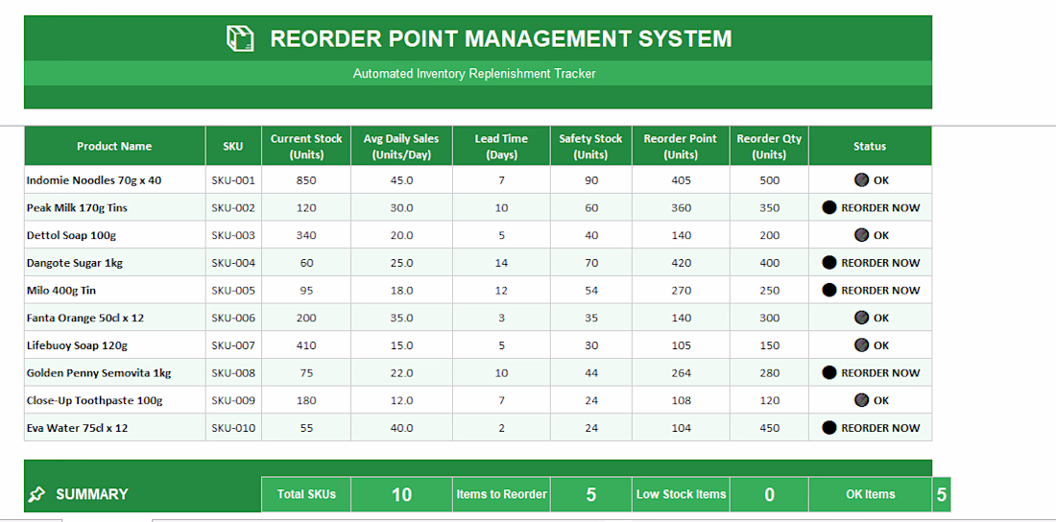Select the SKU column header
The width and height of the screenshot is (1056, 522).
(x=233, y=146)
